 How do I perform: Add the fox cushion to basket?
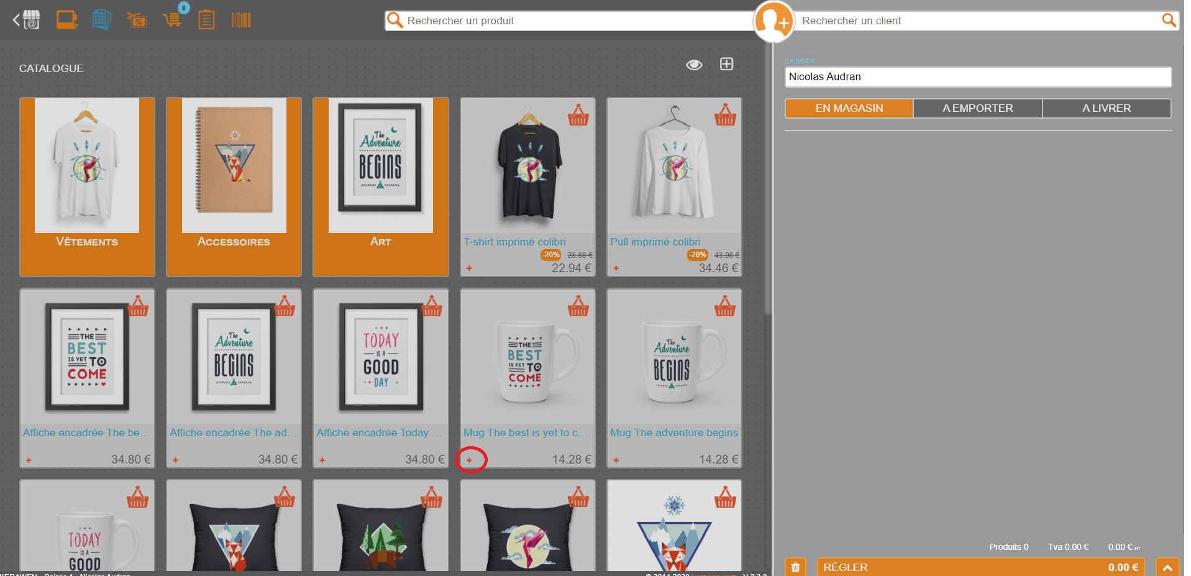[x=285, y=497]
